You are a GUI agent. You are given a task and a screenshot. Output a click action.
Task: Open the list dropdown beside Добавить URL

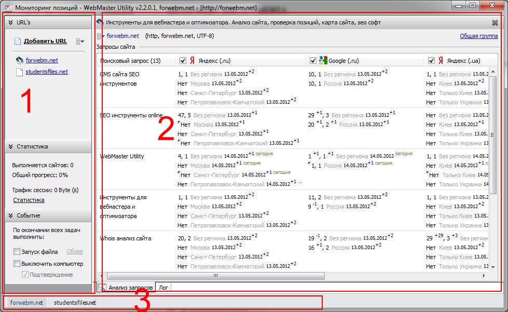pos(80,42)
